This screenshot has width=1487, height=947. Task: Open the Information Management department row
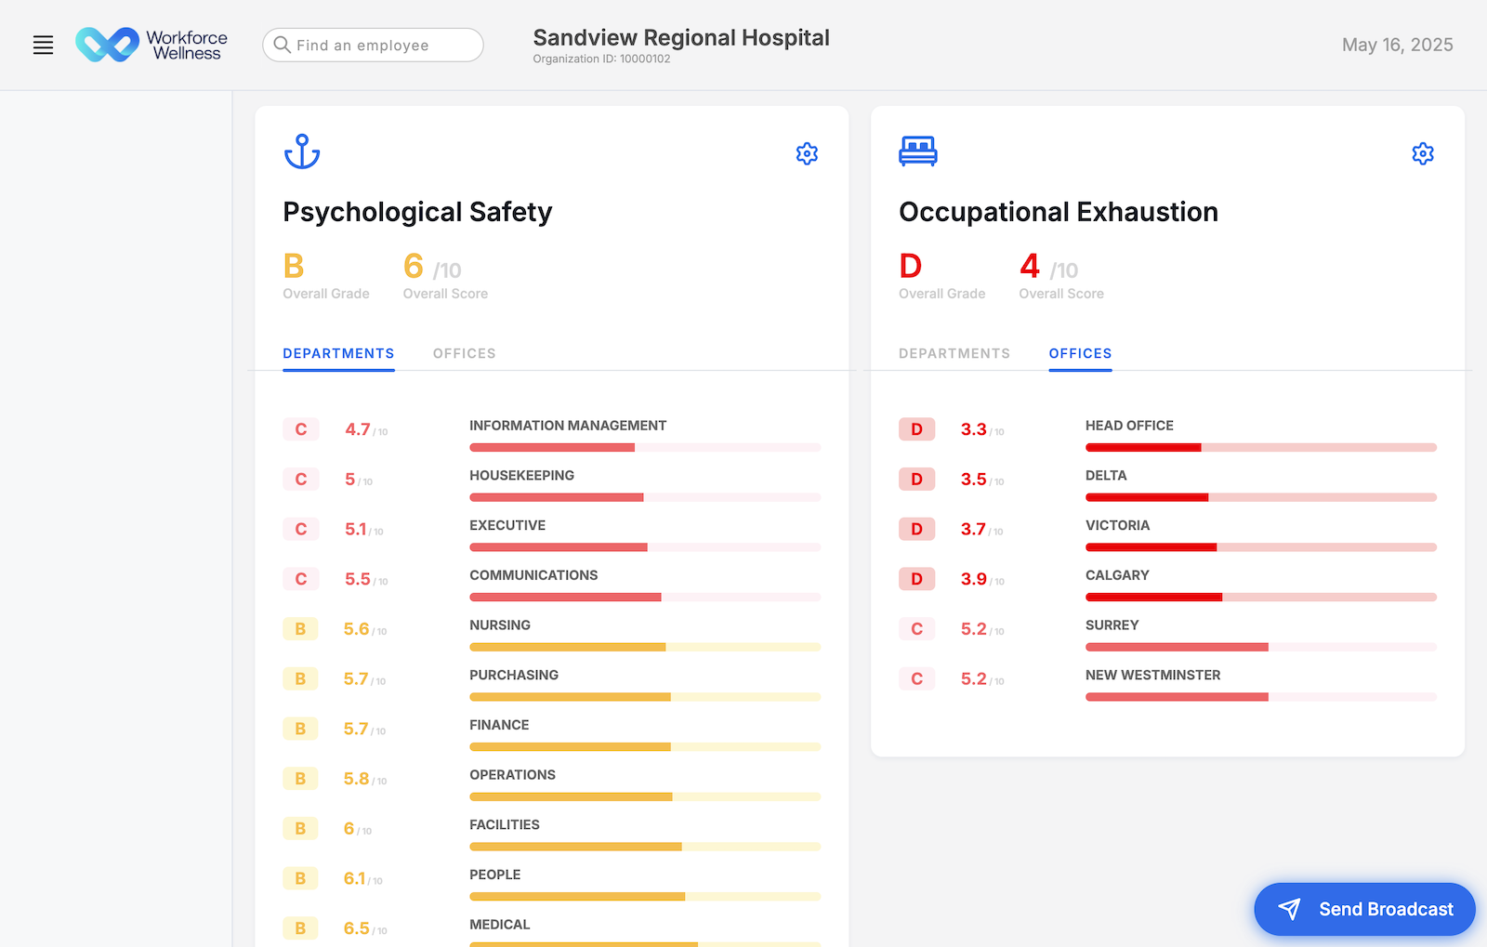pos(567,426)
